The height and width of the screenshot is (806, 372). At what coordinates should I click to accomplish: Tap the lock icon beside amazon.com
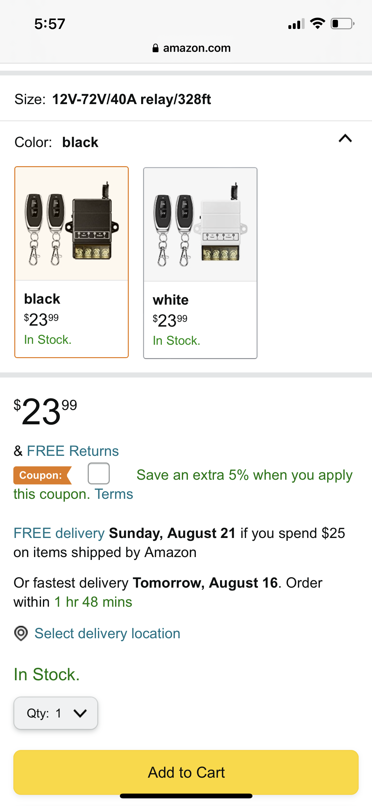155,48
